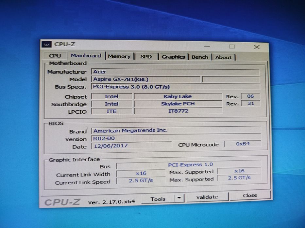Go to the SPD tab

tap(146, 57)
